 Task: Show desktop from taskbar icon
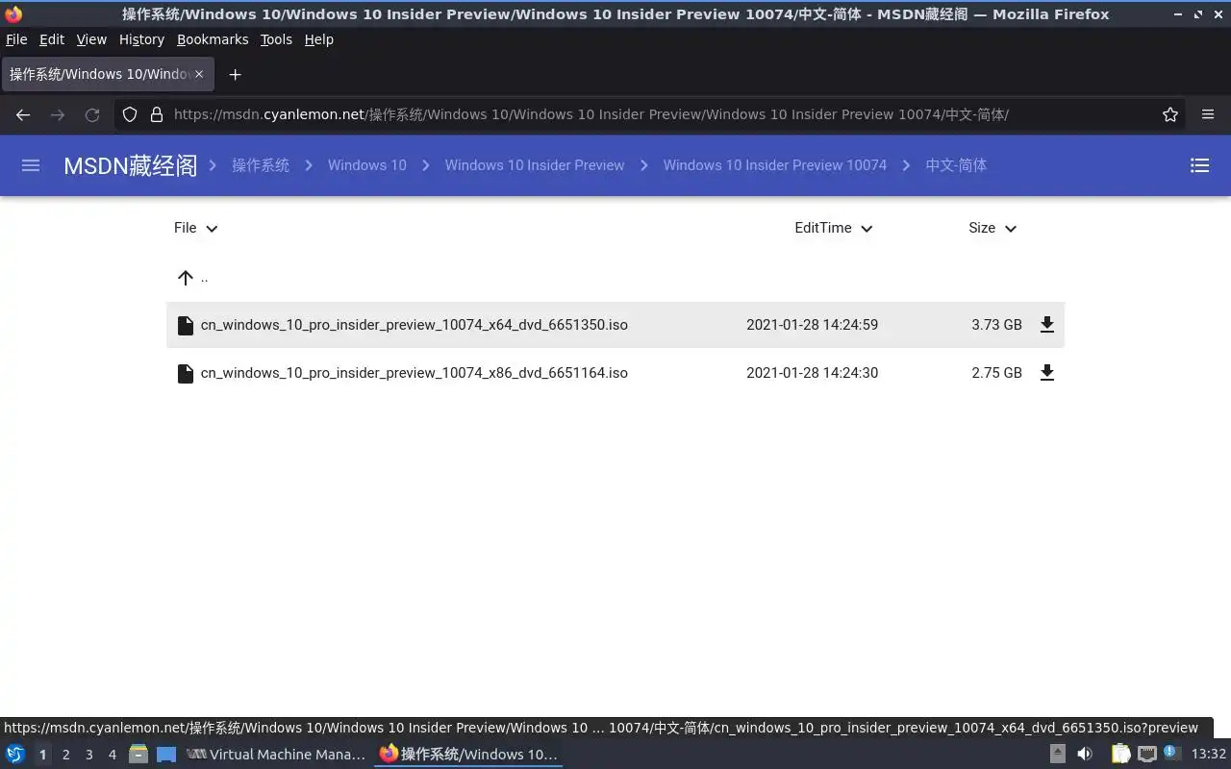166,755
